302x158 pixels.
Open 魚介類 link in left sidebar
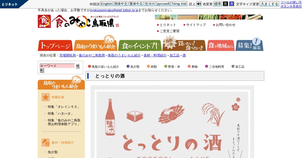(x=53, y=152)
